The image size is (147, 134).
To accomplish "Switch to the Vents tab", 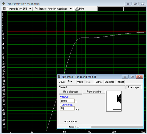I will (80, 82).
